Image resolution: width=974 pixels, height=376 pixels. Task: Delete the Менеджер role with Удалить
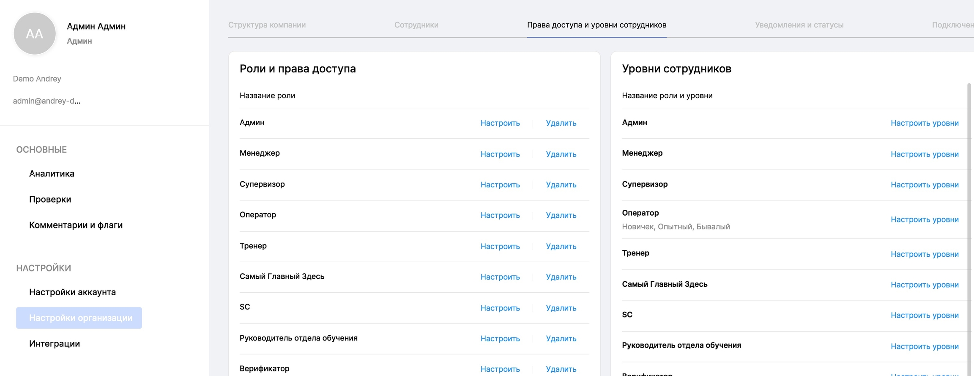click(x=561, y=154)
